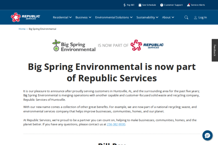This screenshot has width=218, height=145.
Task: Click the Big Spring Environmental logo
Action: click(74, 45)
